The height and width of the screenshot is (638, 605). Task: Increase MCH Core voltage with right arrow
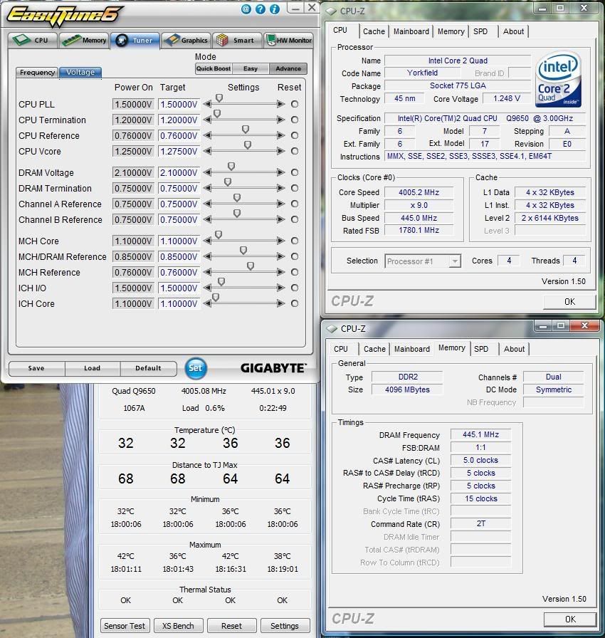tap(280, 241)
